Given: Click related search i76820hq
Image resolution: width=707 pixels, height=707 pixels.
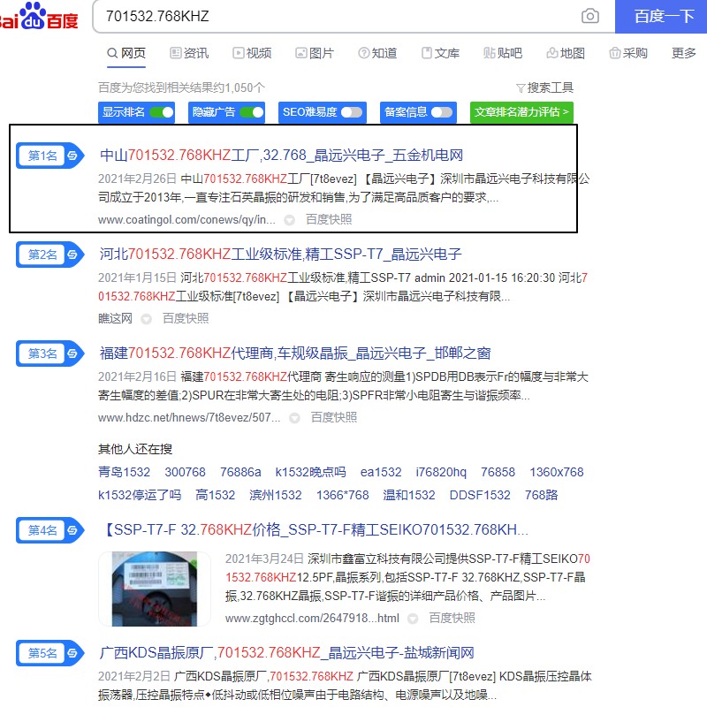Looking at the screenshot, I should pos(441,472).
